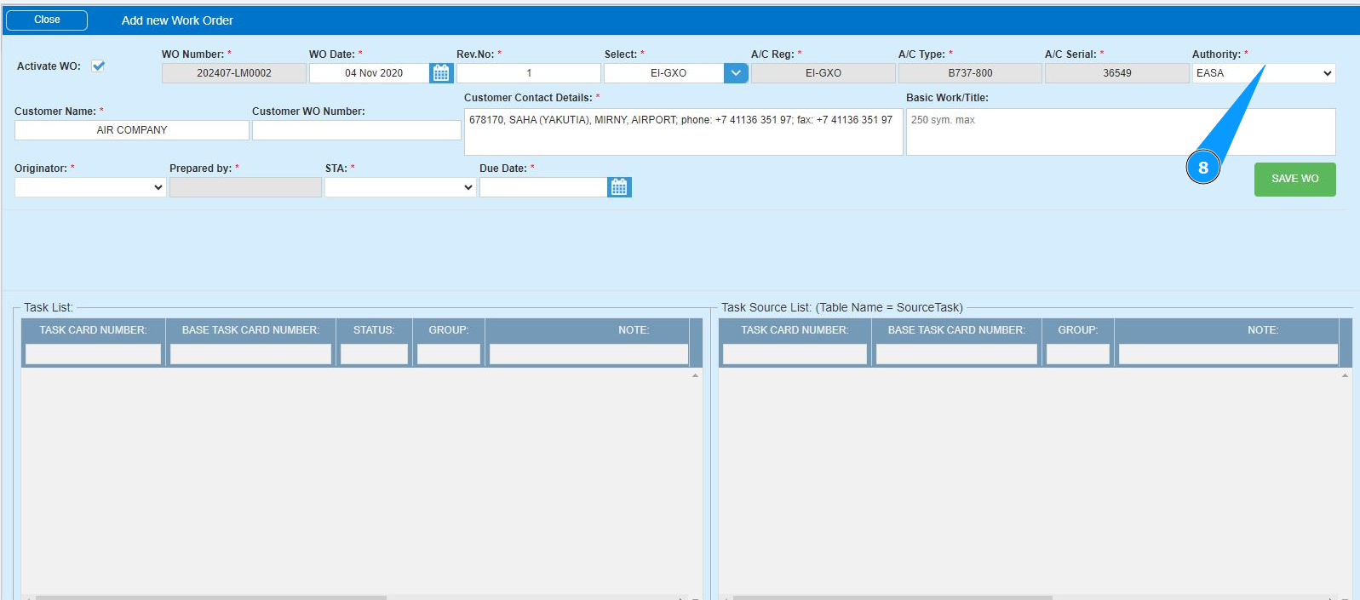This screenshot has height=600, width=1360.
Task: Click the Customer WO Number input field
Action: coord(356,130)
